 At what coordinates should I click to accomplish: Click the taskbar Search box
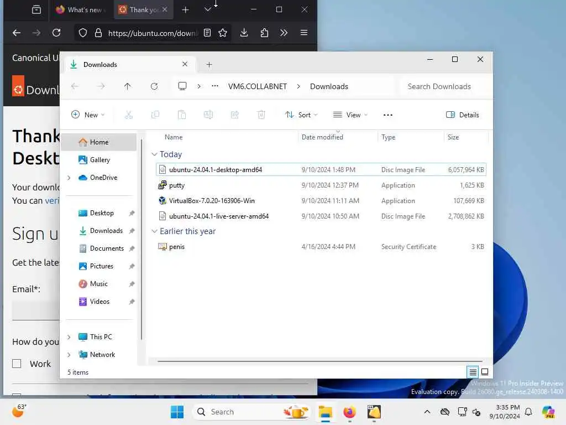coord(253,412)
